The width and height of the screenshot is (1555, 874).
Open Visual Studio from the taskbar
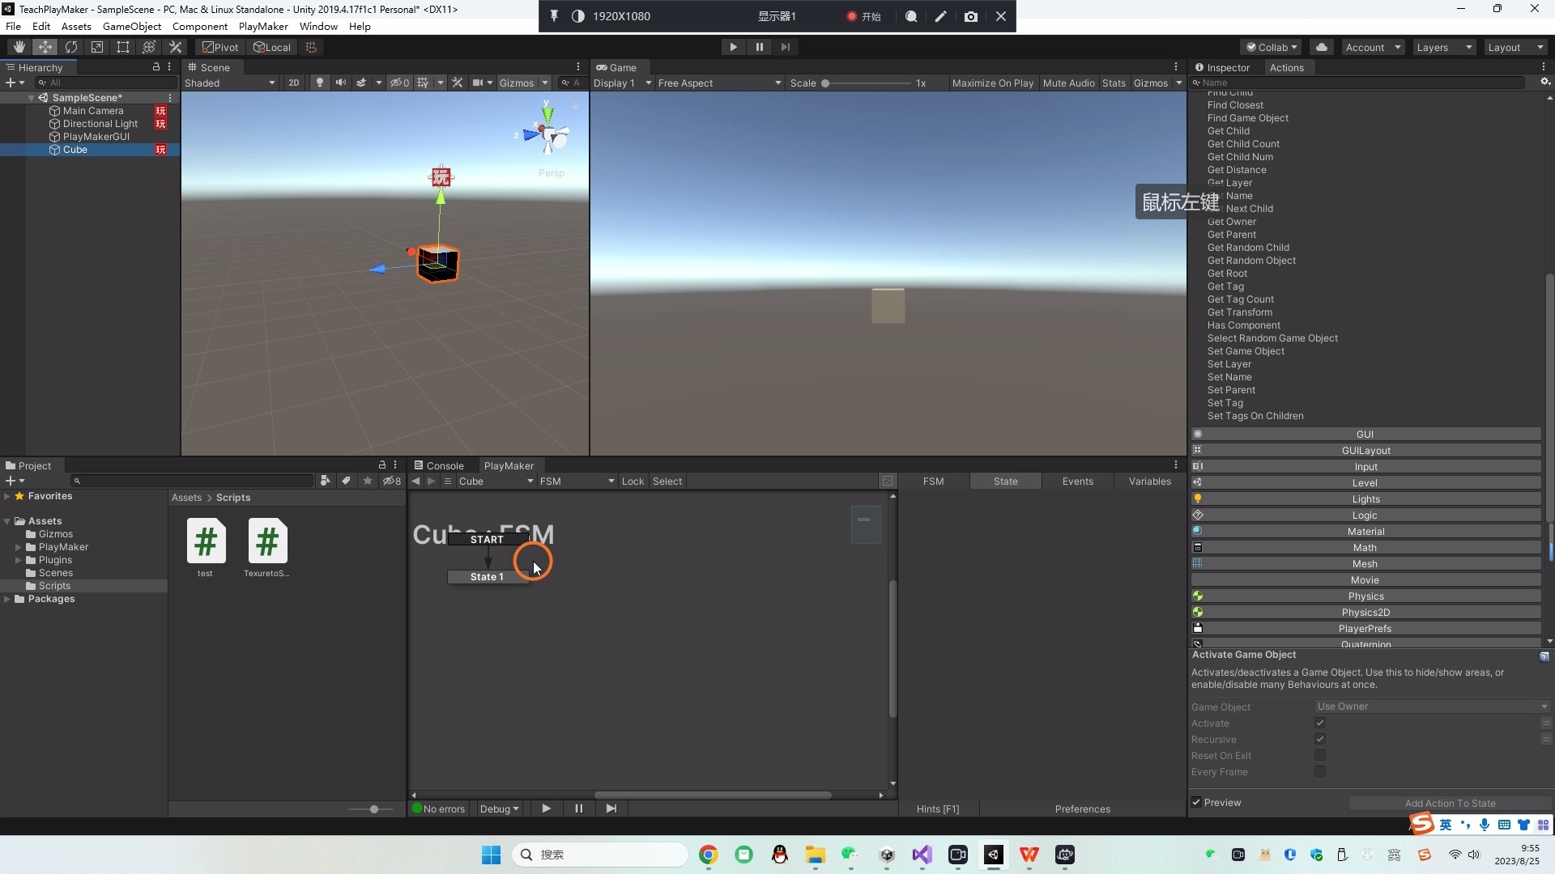[x=922, y=855]
